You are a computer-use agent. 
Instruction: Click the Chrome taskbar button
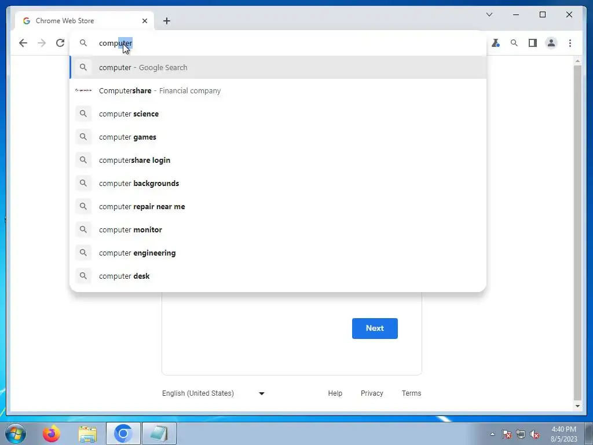point(123,433)
